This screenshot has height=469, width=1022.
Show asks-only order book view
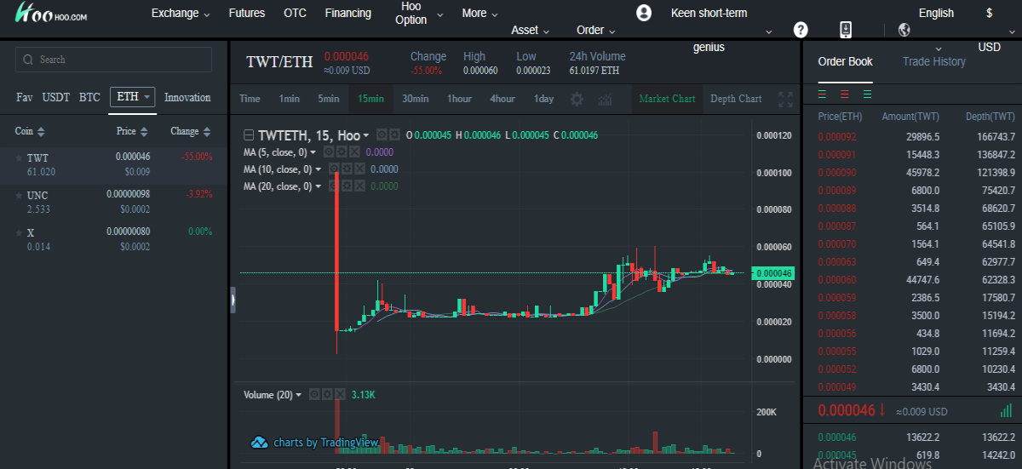tap(845, 94)
